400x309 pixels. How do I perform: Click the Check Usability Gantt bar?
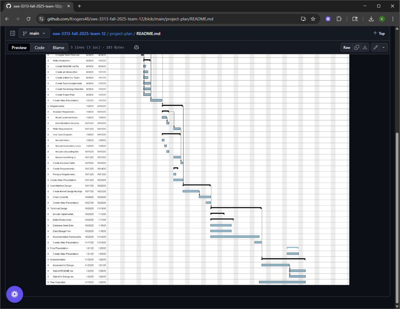pyautogui.click(x=205, y=197)
